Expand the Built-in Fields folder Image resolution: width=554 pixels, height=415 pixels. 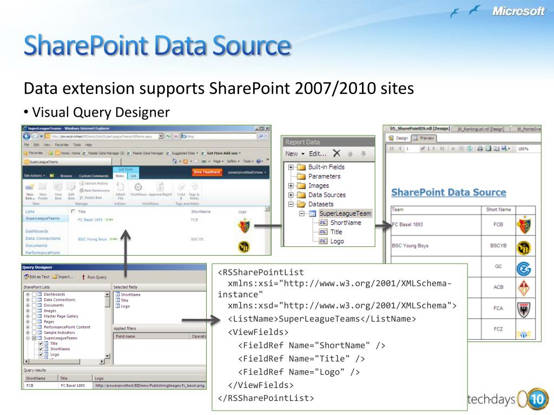coord(291,167)
